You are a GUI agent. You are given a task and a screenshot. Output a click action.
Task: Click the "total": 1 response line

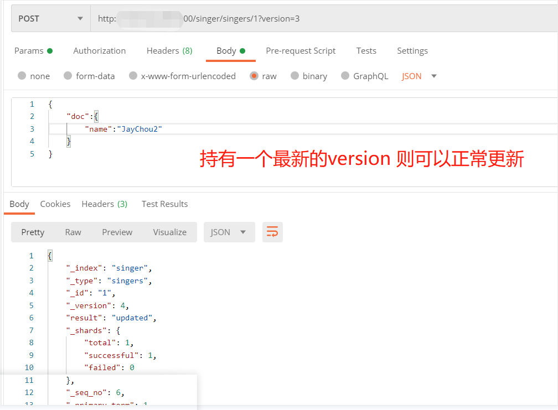coord(108,343)
